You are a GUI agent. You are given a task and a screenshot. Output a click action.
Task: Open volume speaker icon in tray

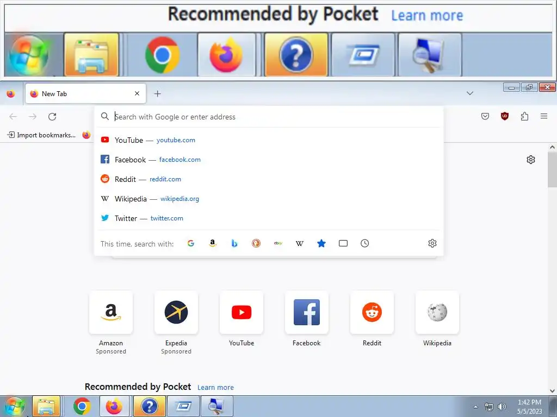(x=502, y=407)
